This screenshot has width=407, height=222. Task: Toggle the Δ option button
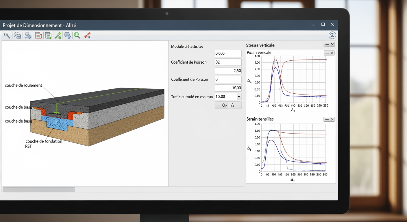(x=232, y=106)
